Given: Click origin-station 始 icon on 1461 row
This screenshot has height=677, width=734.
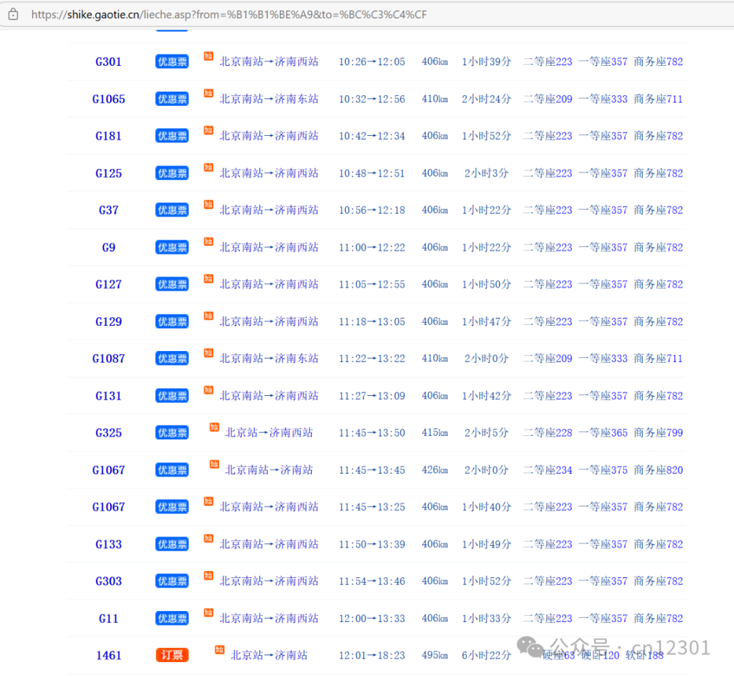Looking at the screenshot, I should pos(220,650).
